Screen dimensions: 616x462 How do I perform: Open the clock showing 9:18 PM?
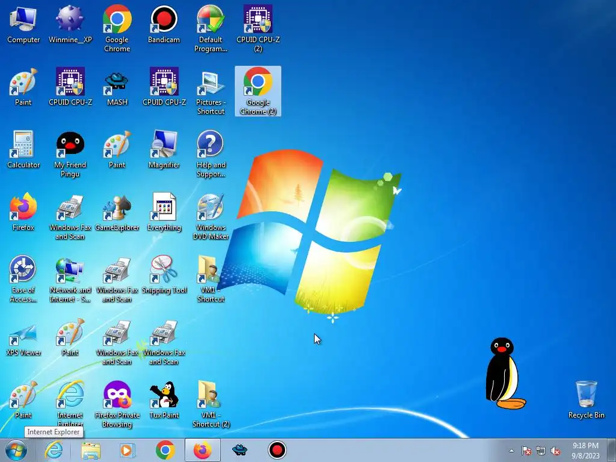(585, 451)
